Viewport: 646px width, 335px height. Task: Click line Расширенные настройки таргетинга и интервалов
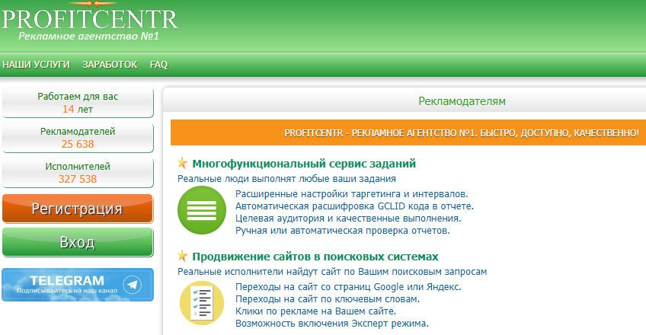(352, 194)
